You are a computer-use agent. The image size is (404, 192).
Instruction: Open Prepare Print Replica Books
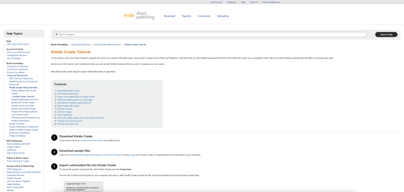24,113
